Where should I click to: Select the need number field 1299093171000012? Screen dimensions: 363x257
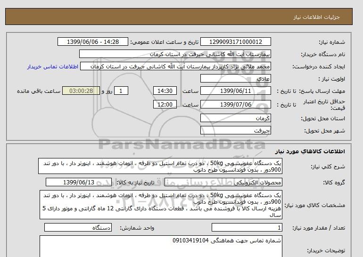pos(235,42)
